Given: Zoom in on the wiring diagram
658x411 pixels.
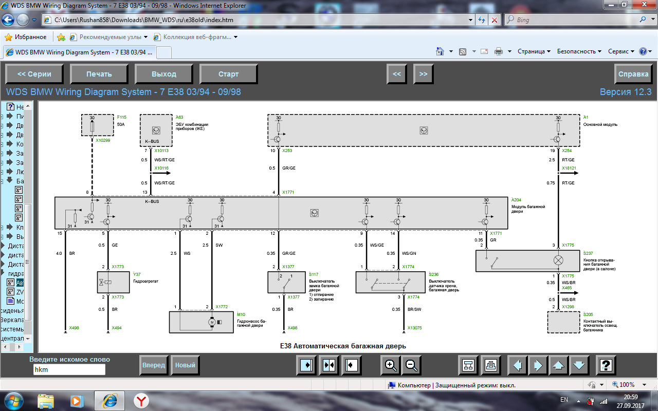Looking at the screenshot, I should (391, 365).
